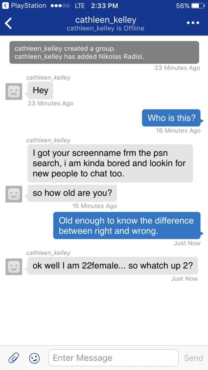Tap "cathleen_kelley is Offline" status text

click(105, 29)
